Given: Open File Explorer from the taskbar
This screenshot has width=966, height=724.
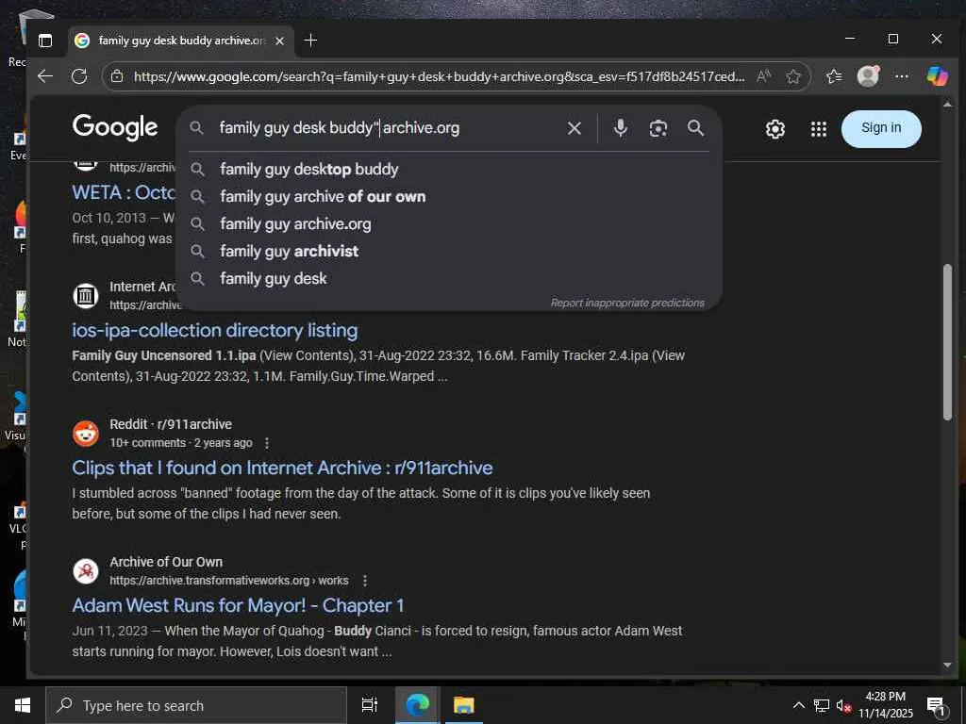Looking at the screenshot, I should click(x=464, y=705).
